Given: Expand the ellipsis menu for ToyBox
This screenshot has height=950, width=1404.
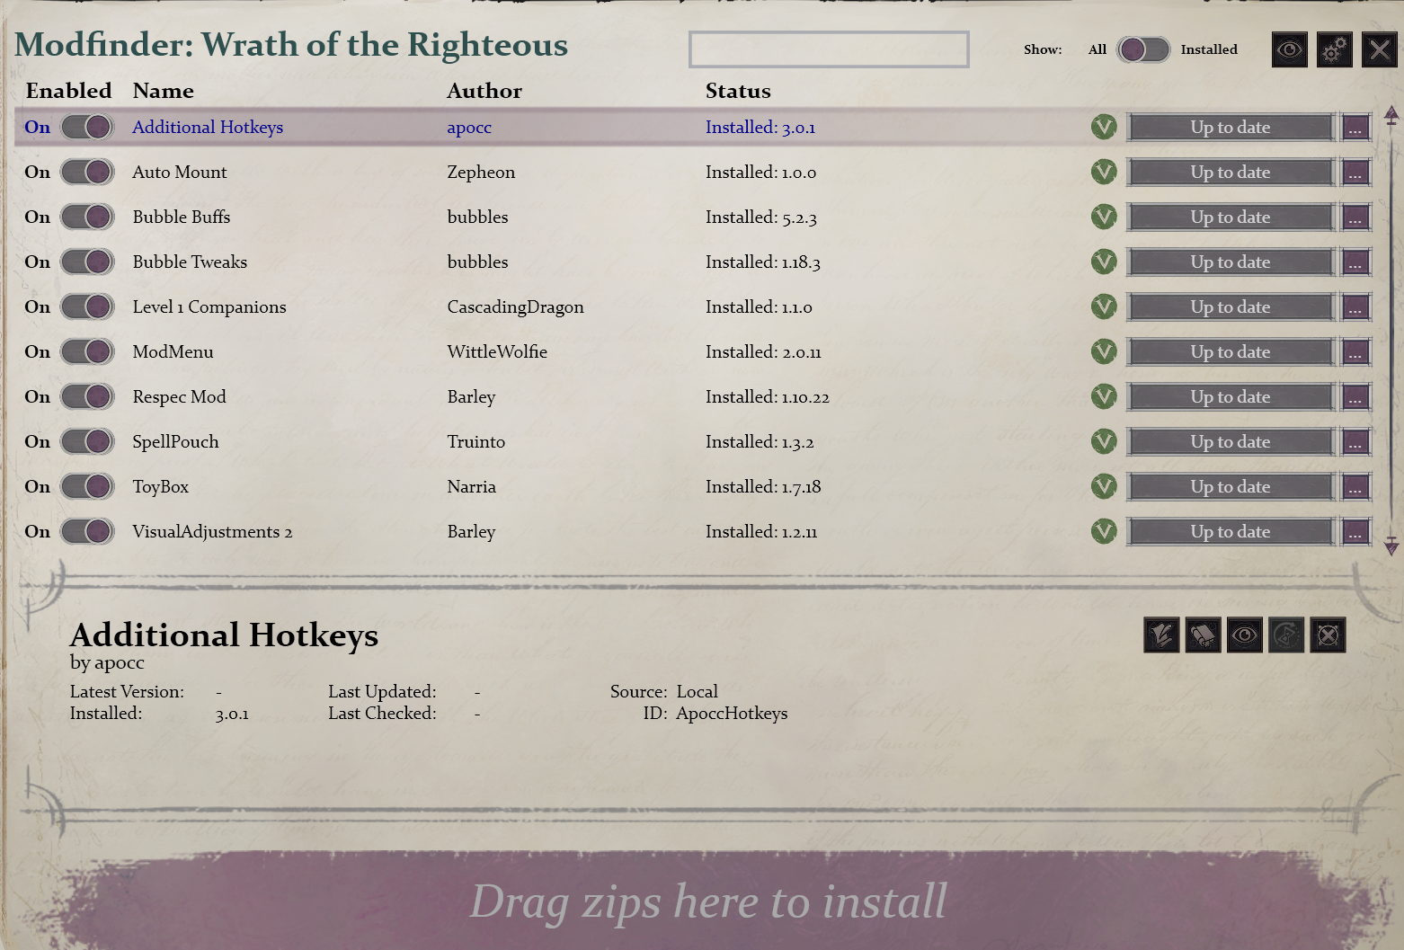Looking at the screenshot, I should (1355, 486).
